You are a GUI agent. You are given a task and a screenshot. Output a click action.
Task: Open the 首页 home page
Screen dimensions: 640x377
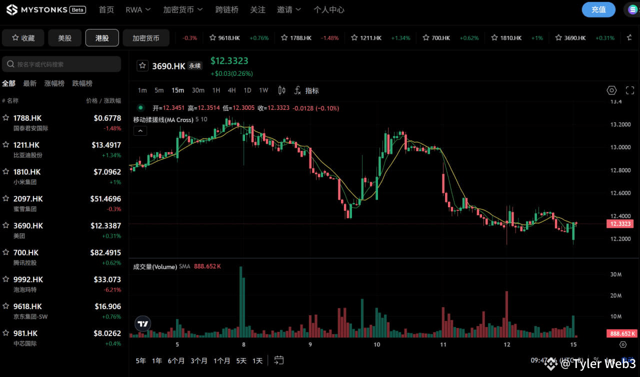click(x=106, y=9)
